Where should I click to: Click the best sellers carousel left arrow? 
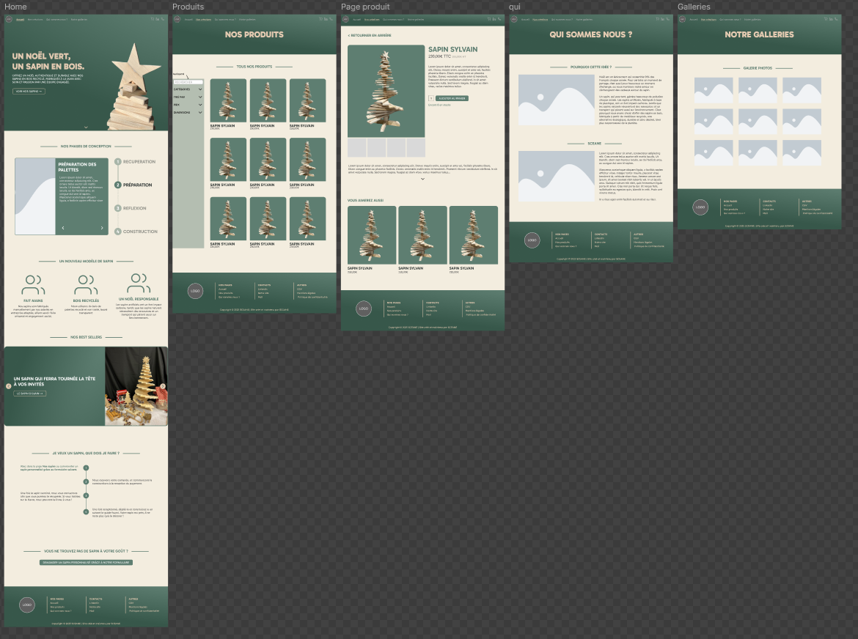[x=9, y=386]
